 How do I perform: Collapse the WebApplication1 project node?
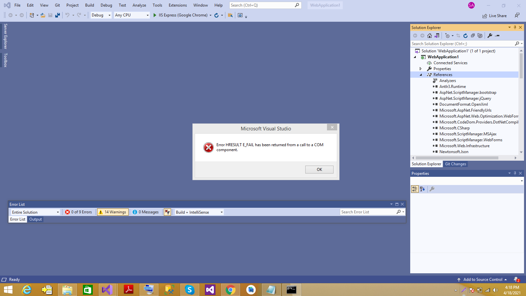415,57
